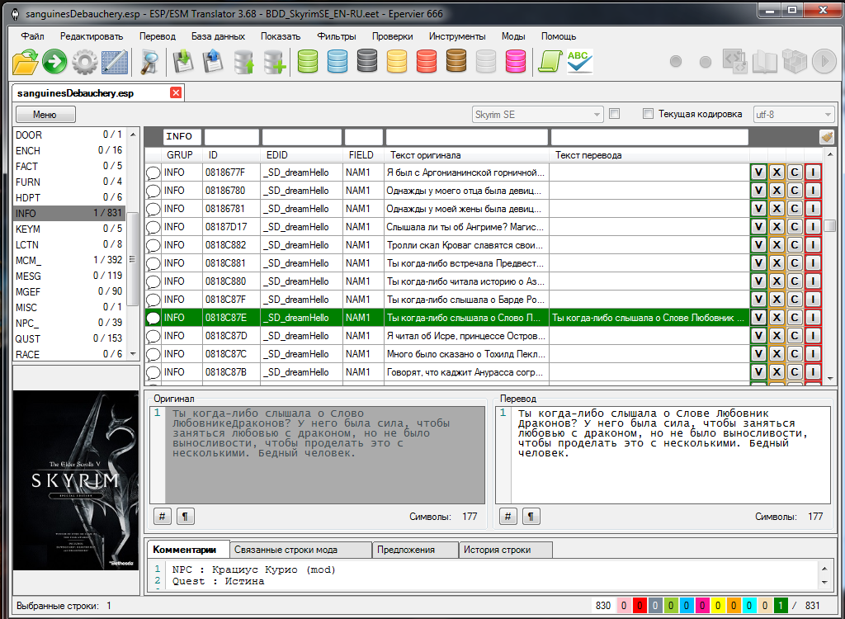Click the magnifier search toolbar icon

149,62
